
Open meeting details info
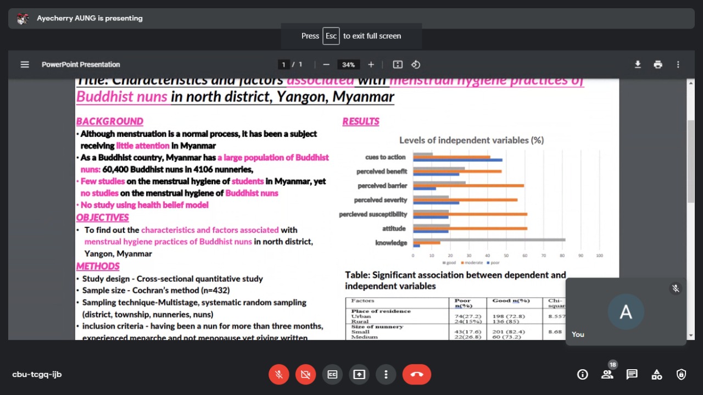pos(582,374)
